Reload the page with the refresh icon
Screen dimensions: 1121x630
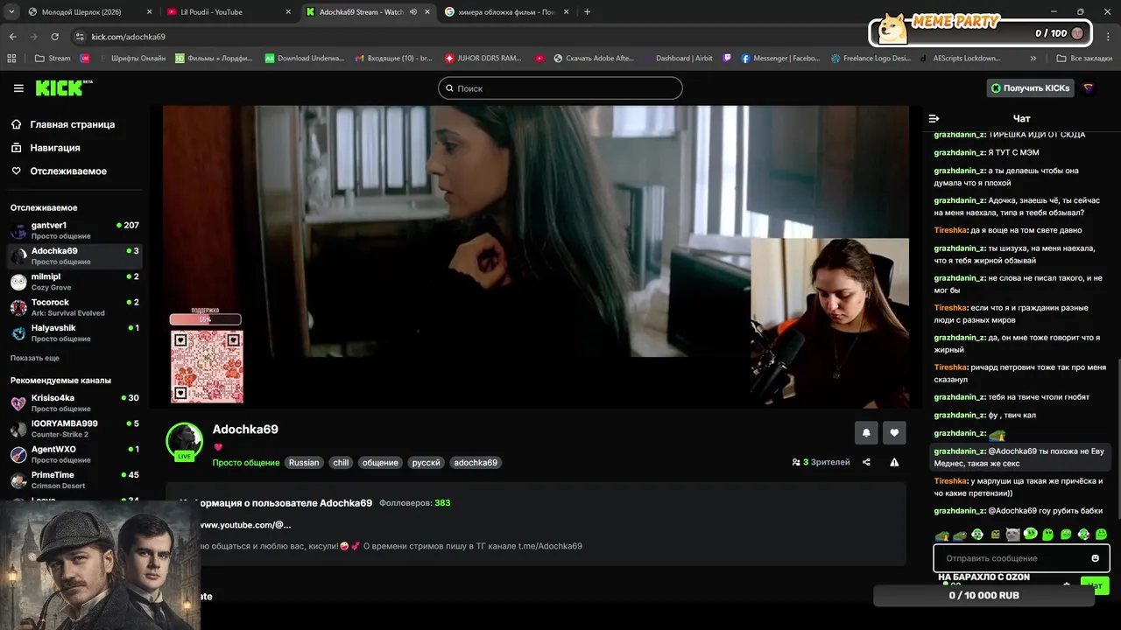click(54, 37)
